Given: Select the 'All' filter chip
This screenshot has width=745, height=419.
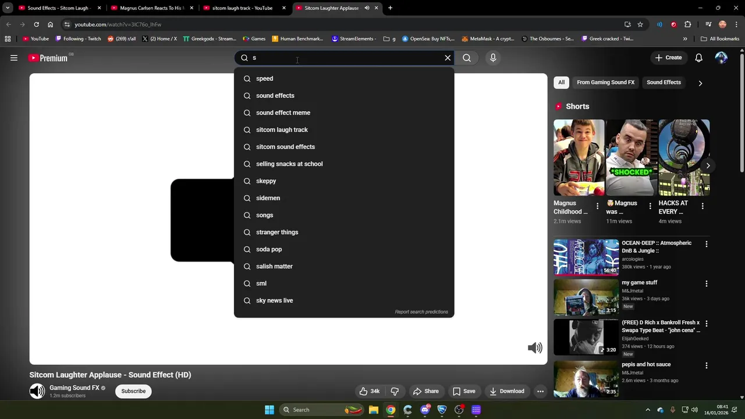Looking at the screenshot, I should (x=561, y=83).
